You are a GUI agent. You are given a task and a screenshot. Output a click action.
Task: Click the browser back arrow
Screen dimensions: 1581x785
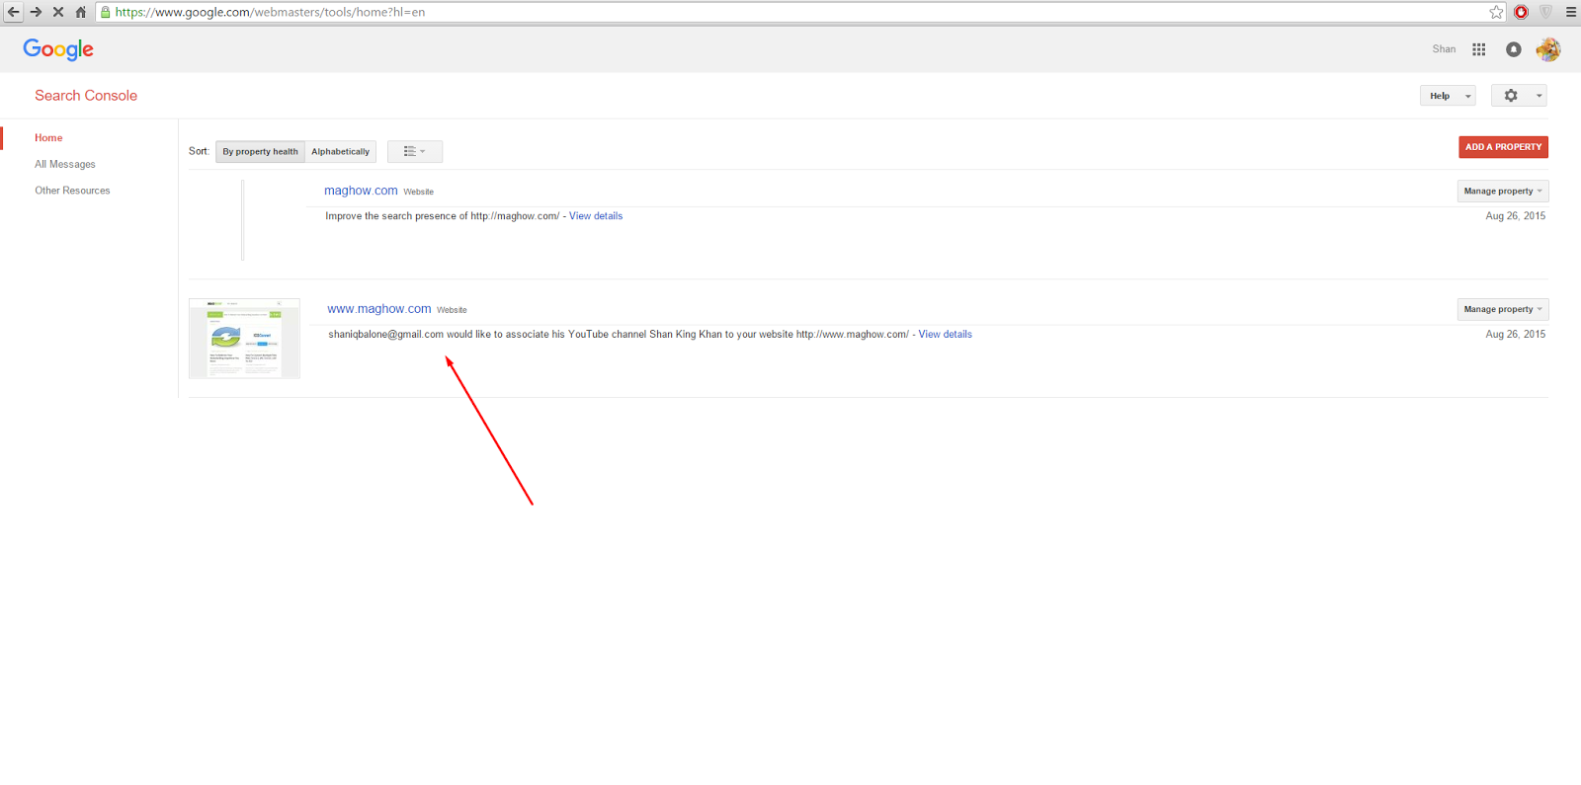(x=13, y=12)
